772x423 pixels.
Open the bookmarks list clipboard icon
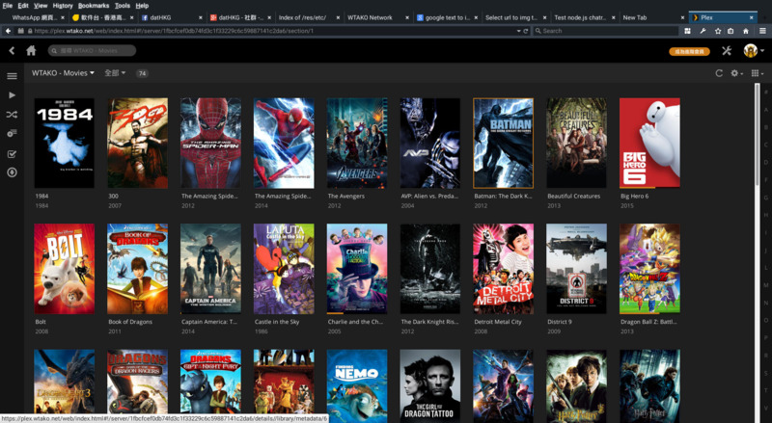pyautogui.click(x=731, y=31)
